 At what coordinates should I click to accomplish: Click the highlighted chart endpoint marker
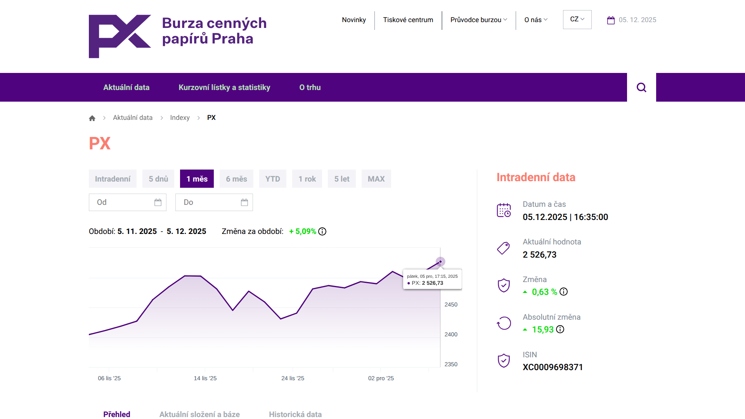point(440,261)
